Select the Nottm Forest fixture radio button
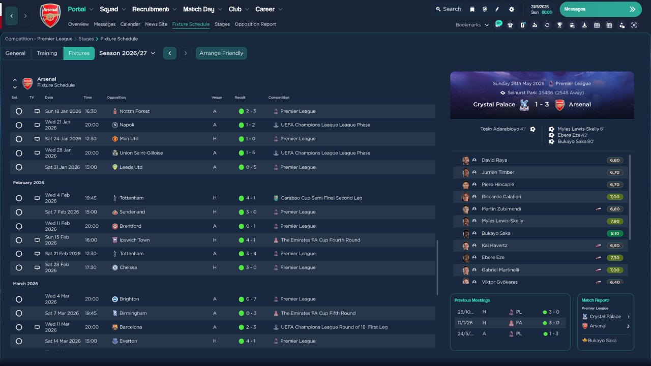651x366 pixels. pos(19,111)
